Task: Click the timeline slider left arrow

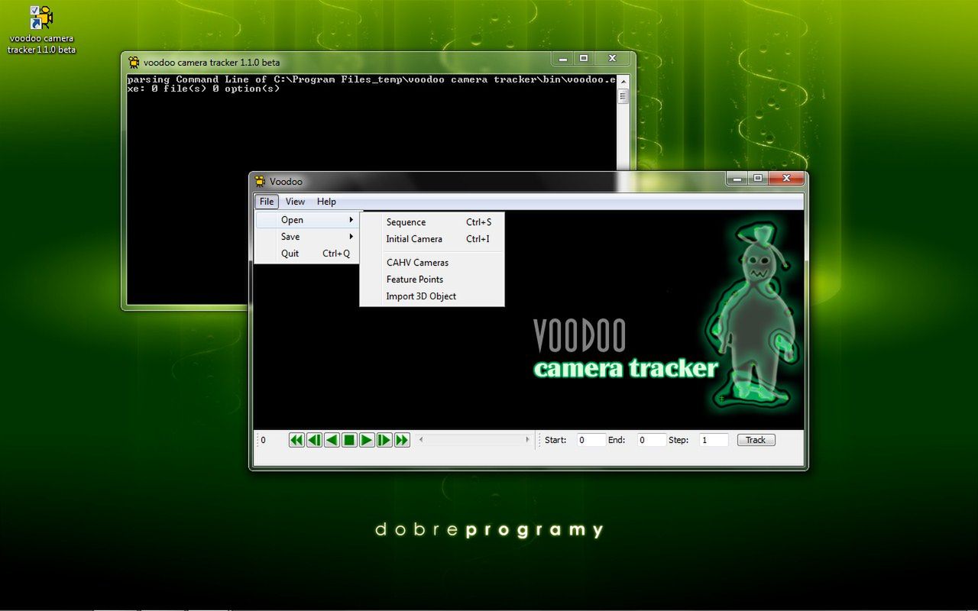Action: click(x=421, y=440)
